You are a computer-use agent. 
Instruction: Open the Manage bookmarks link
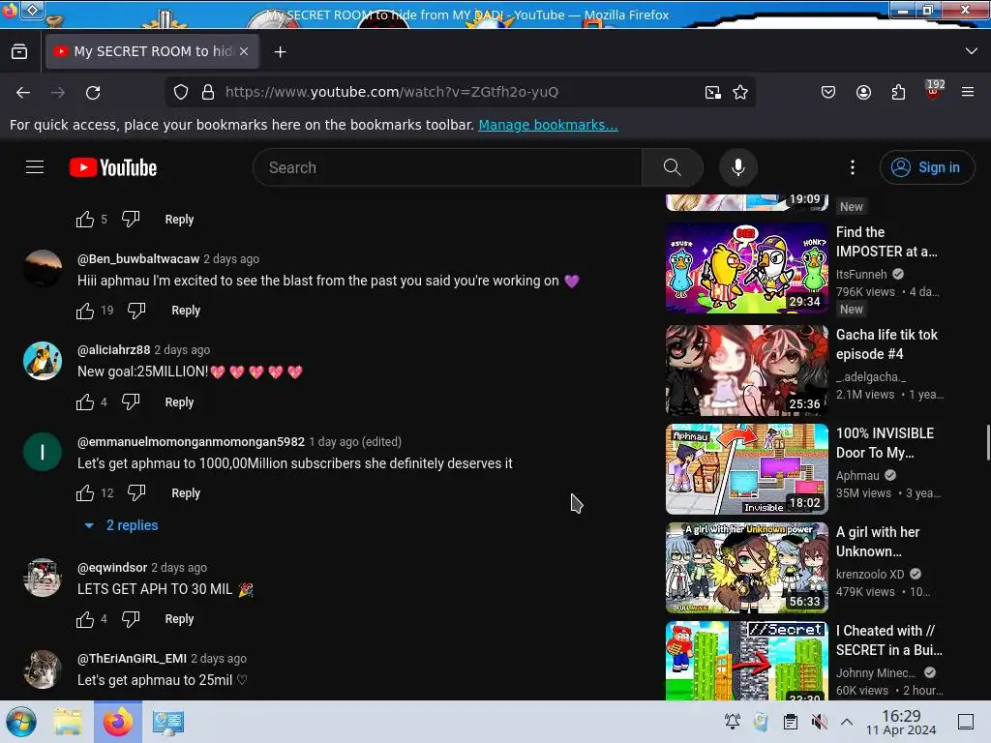coord(548,125)
